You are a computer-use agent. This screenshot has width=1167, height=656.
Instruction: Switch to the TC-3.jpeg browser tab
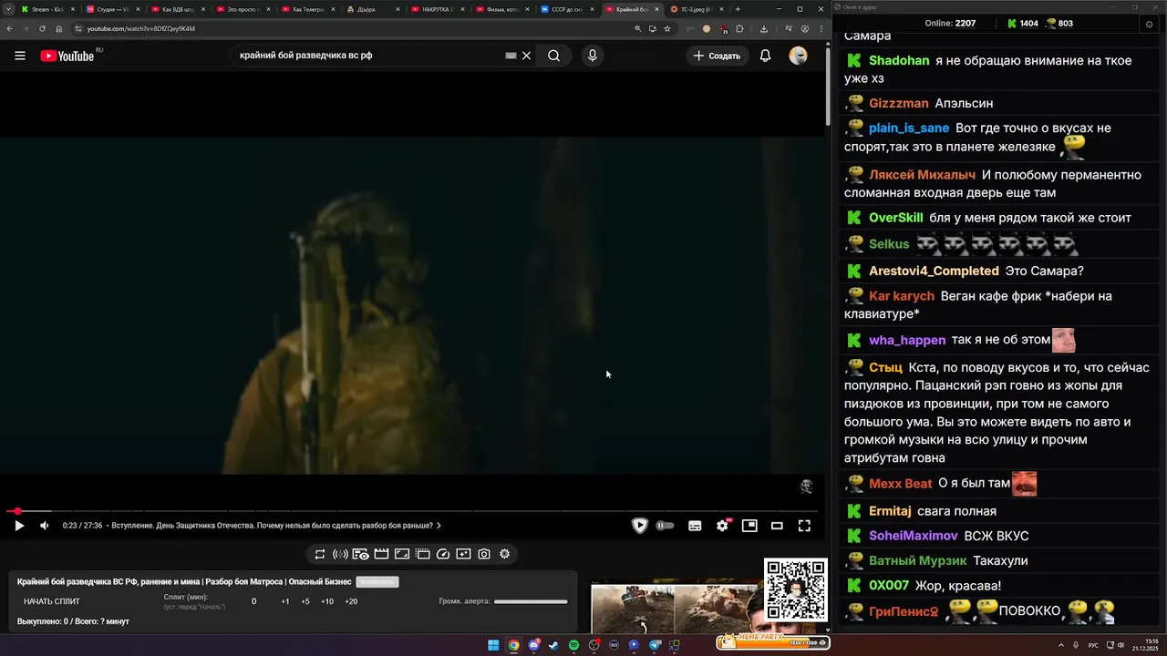(x=698, y=9)
